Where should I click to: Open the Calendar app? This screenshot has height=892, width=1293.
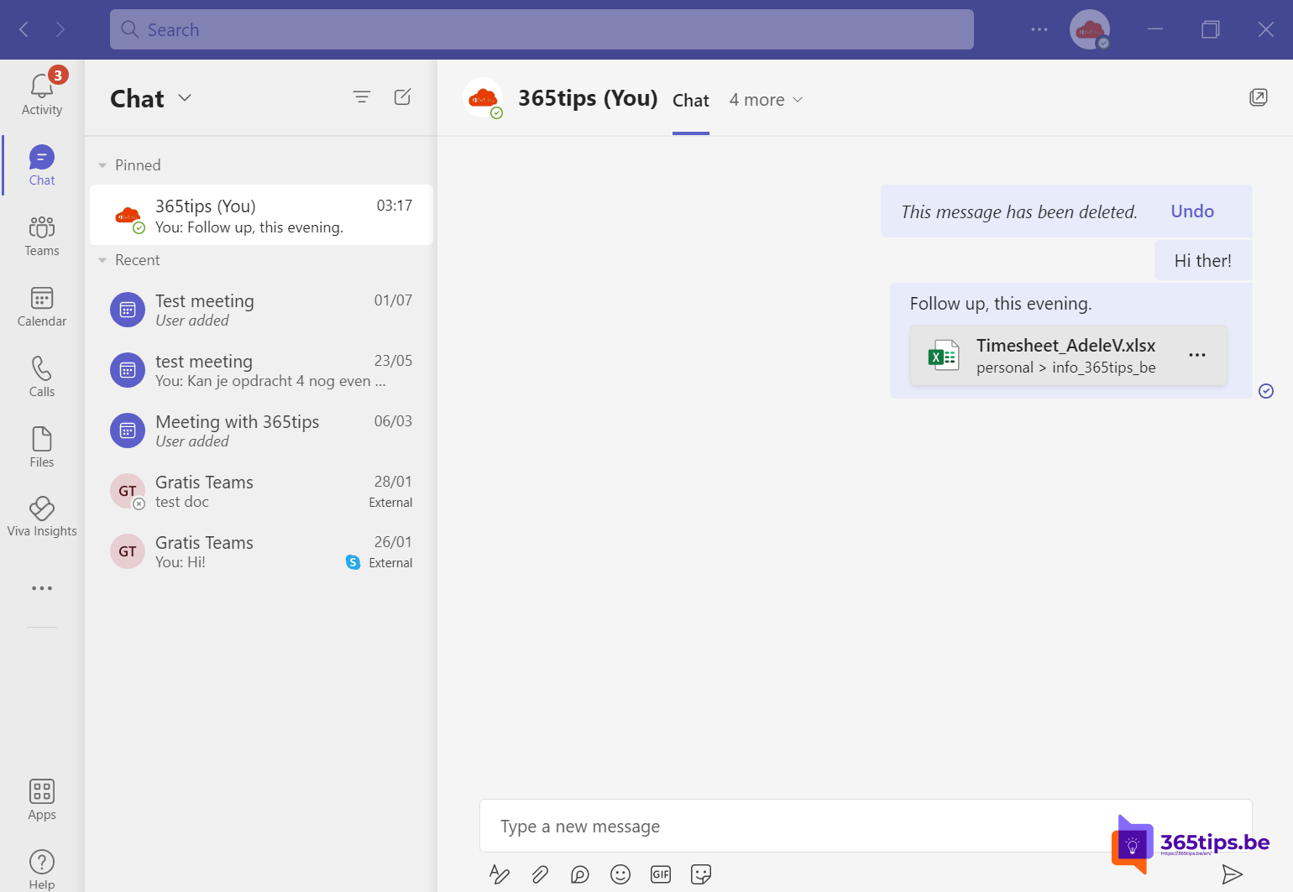coord(42,306)
